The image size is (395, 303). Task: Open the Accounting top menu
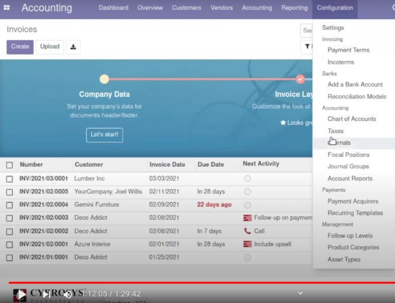tap(257, 8)
